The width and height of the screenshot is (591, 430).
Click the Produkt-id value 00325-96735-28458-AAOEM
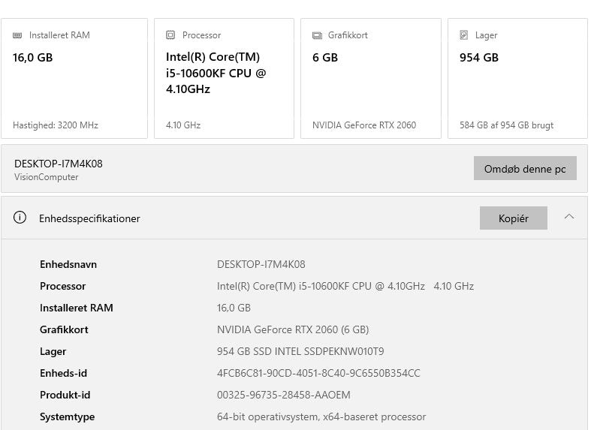[x=283, y=395]
